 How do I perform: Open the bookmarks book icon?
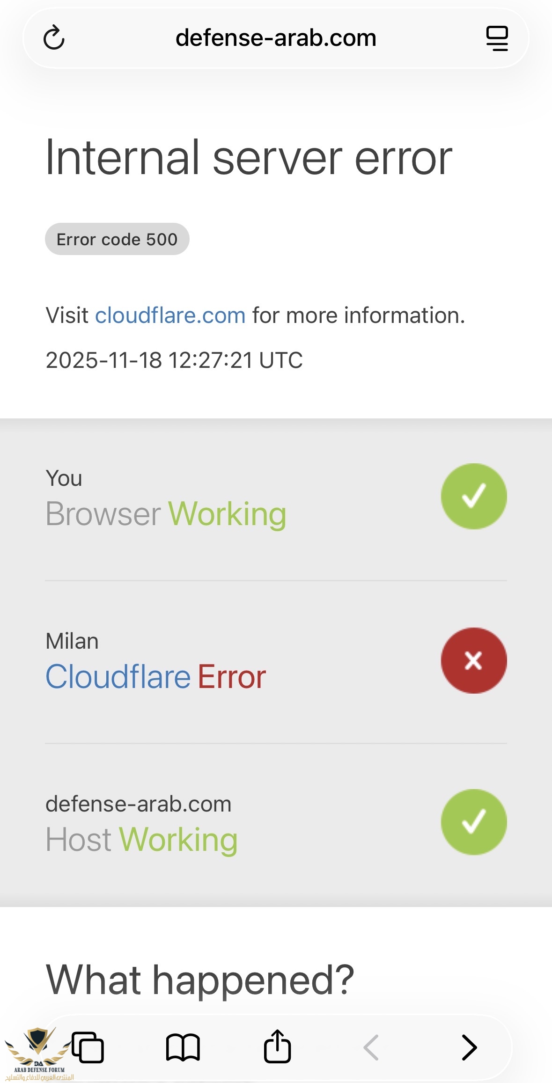pyautogui.click(x=183, y=1047)
